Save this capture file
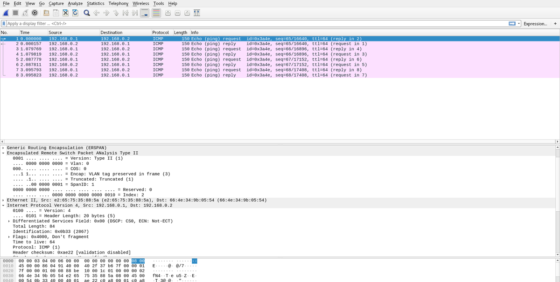The width and height of the screenshot is (560, 282). [x=56, y=13]
